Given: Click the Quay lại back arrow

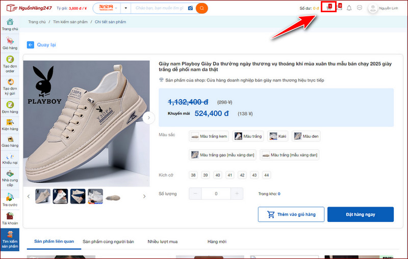Looking at the screenshot, I should coord(31,45).
